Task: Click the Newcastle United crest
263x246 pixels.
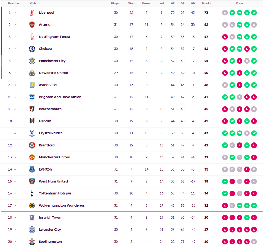Action: coord(32,73)
